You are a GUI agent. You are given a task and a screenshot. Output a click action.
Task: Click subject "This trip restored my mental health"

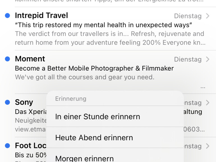click(103, 25)
